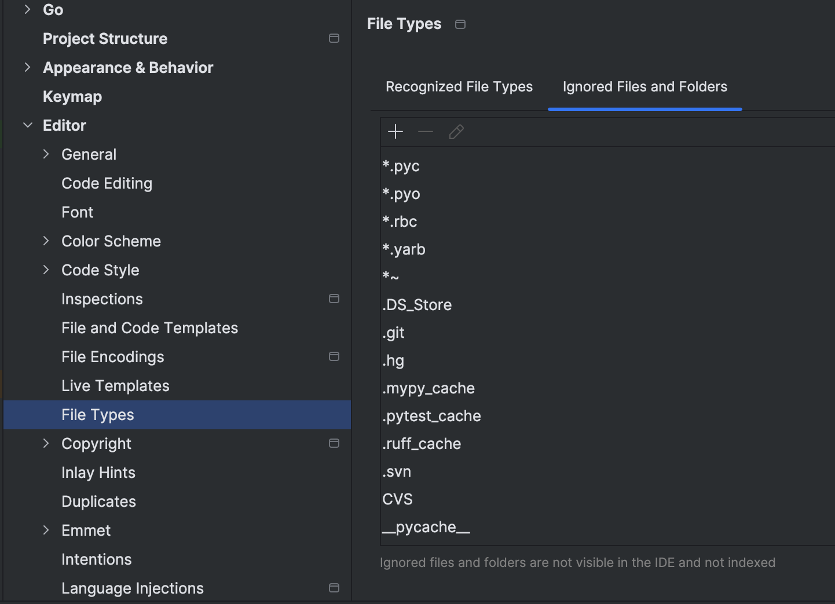The width and height of the screenshot is (835, 604).
Task: Click the icon next to File Types heading
Action: tap(460, 24)
